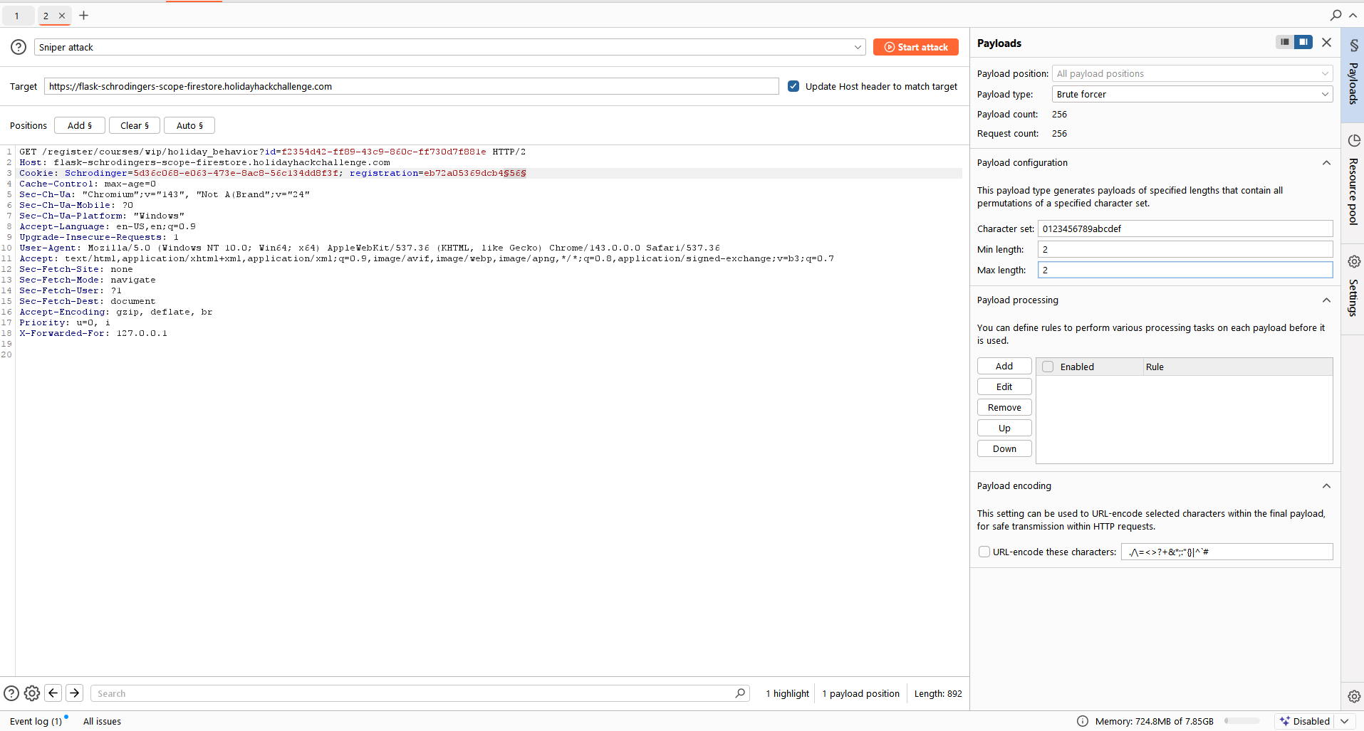Click the '1 payload position' indicator
Screen dimensions: 1364x731
pyautogui.click(x=860, y=693)
